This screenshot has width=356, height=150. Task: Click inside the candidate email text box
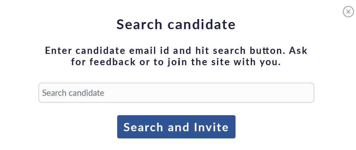(176, 93)
